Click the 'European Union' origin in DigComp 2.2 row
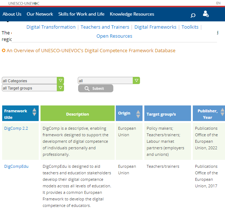The height and width of the screenshot is (212, 225). (x=127, y=132)
